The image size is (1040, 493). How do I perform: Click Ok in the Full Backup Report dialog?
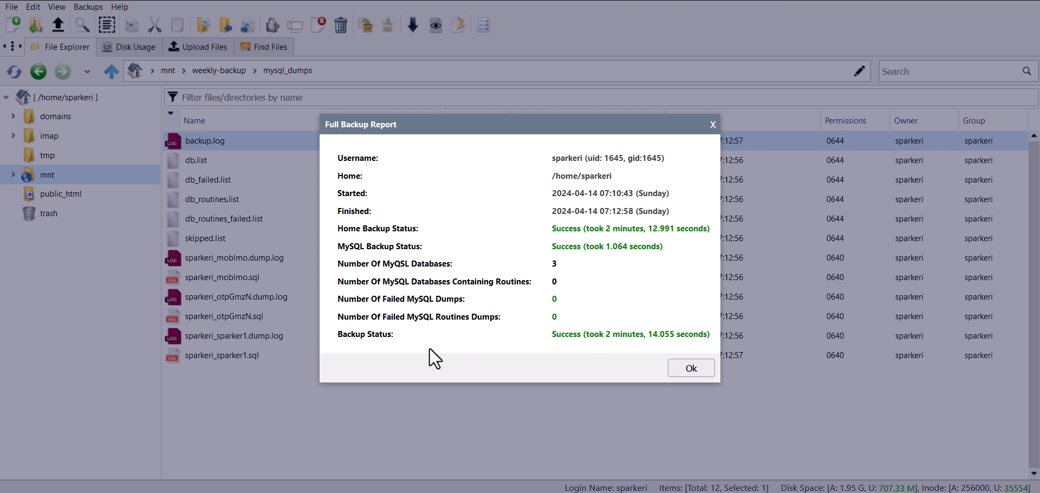[691, 368]
